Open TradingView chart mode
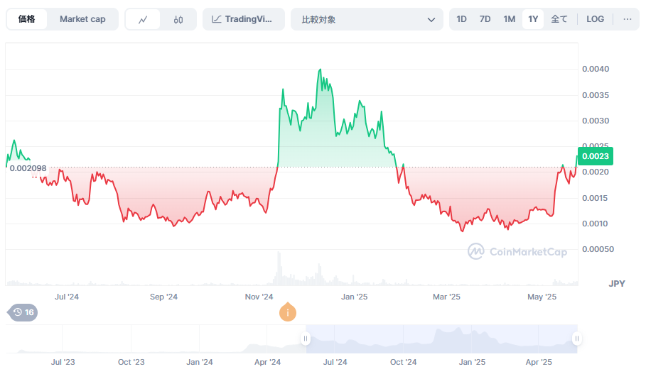This screenshot has width=646, height=374. pyautogui.click(x=244, y=20)
